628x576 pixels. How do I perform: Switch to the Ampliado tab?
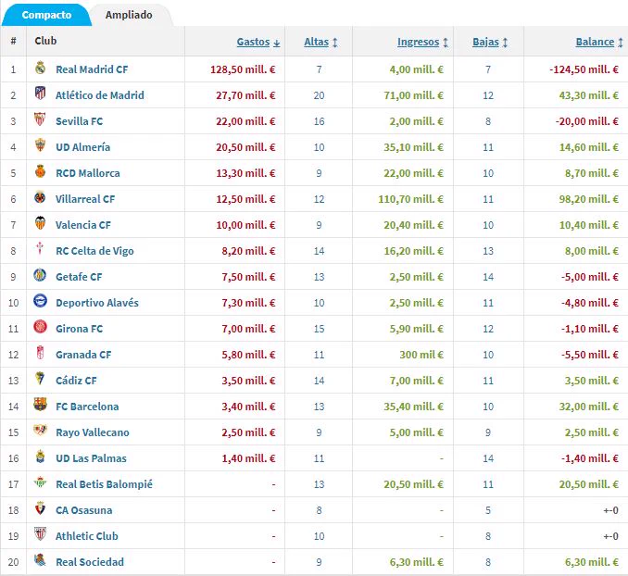(x=129, y=15)
